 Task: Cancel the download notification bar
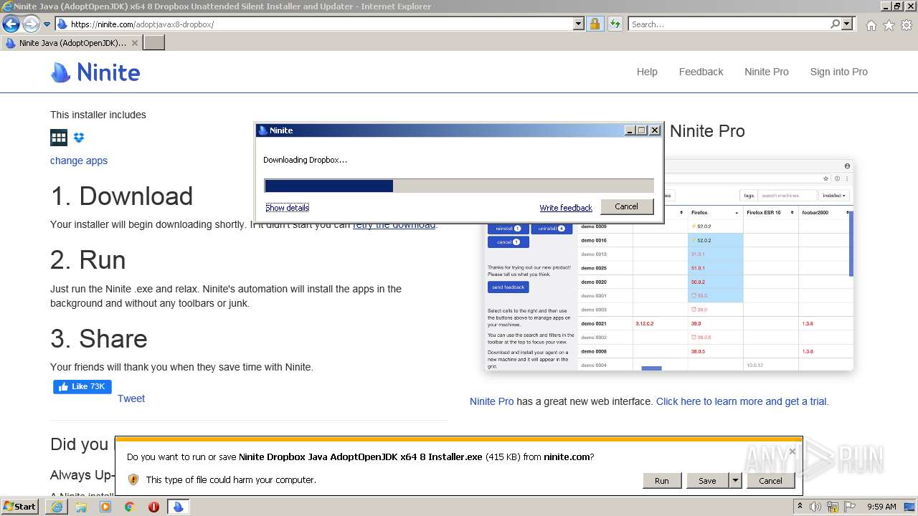pos(771,481)
